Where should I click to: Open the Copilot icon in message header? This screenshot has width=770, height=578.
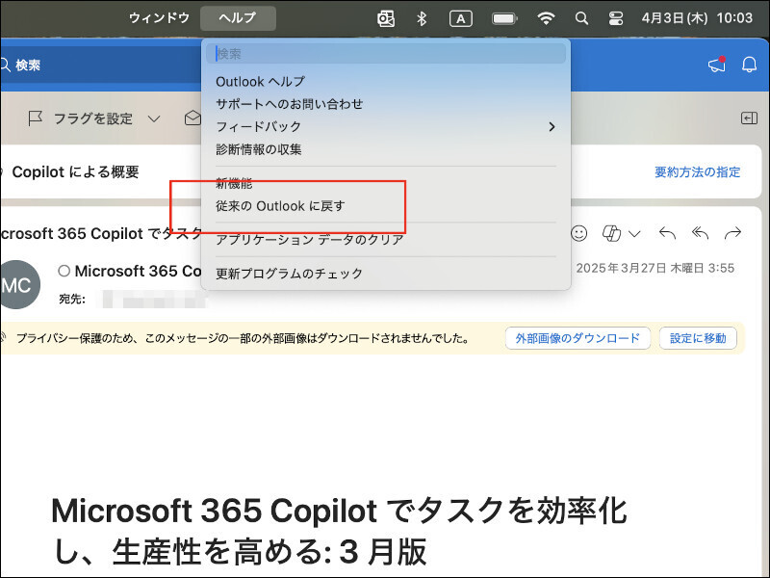(x=611, y=233)
